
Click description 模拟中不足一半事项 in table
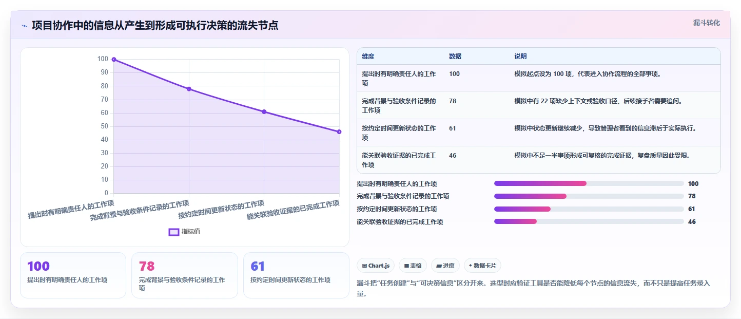pyautogui.click(x=602, y=156)
